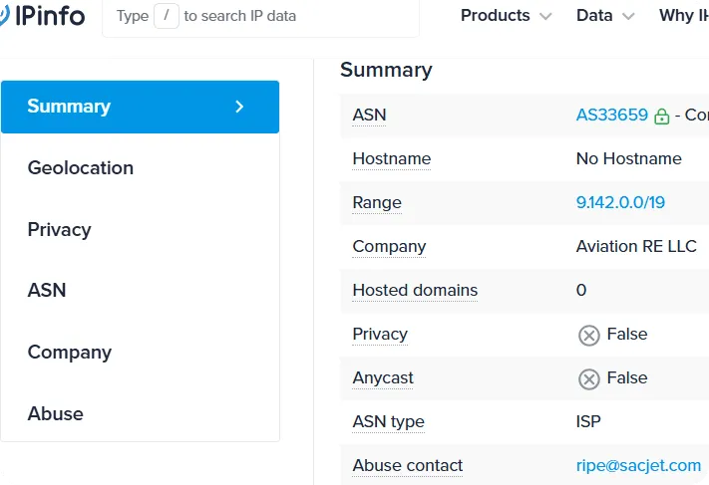This screenshot has width=709, height=485.
Task: Click the ASN row label
Action: tap(369, 115)
